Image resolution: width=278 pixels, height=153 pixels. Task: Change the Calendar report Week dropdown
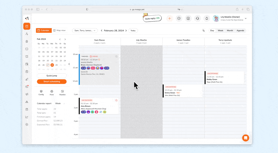60,104
